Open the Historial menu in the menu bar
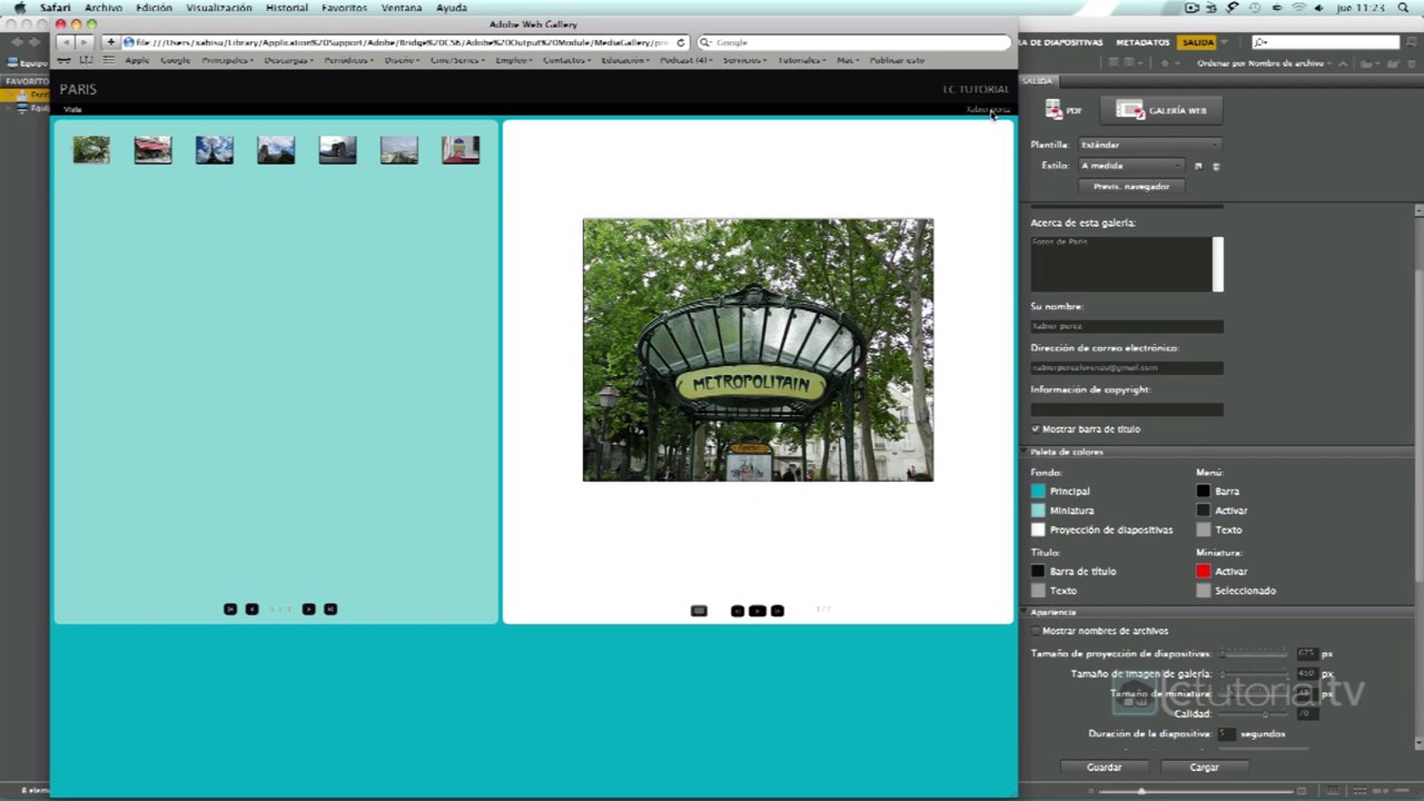The height and width of the screenshot is (801, 1424). click(287, 8)
